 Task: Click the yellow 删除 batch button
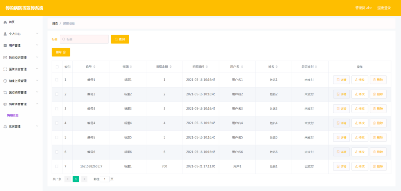60,52
